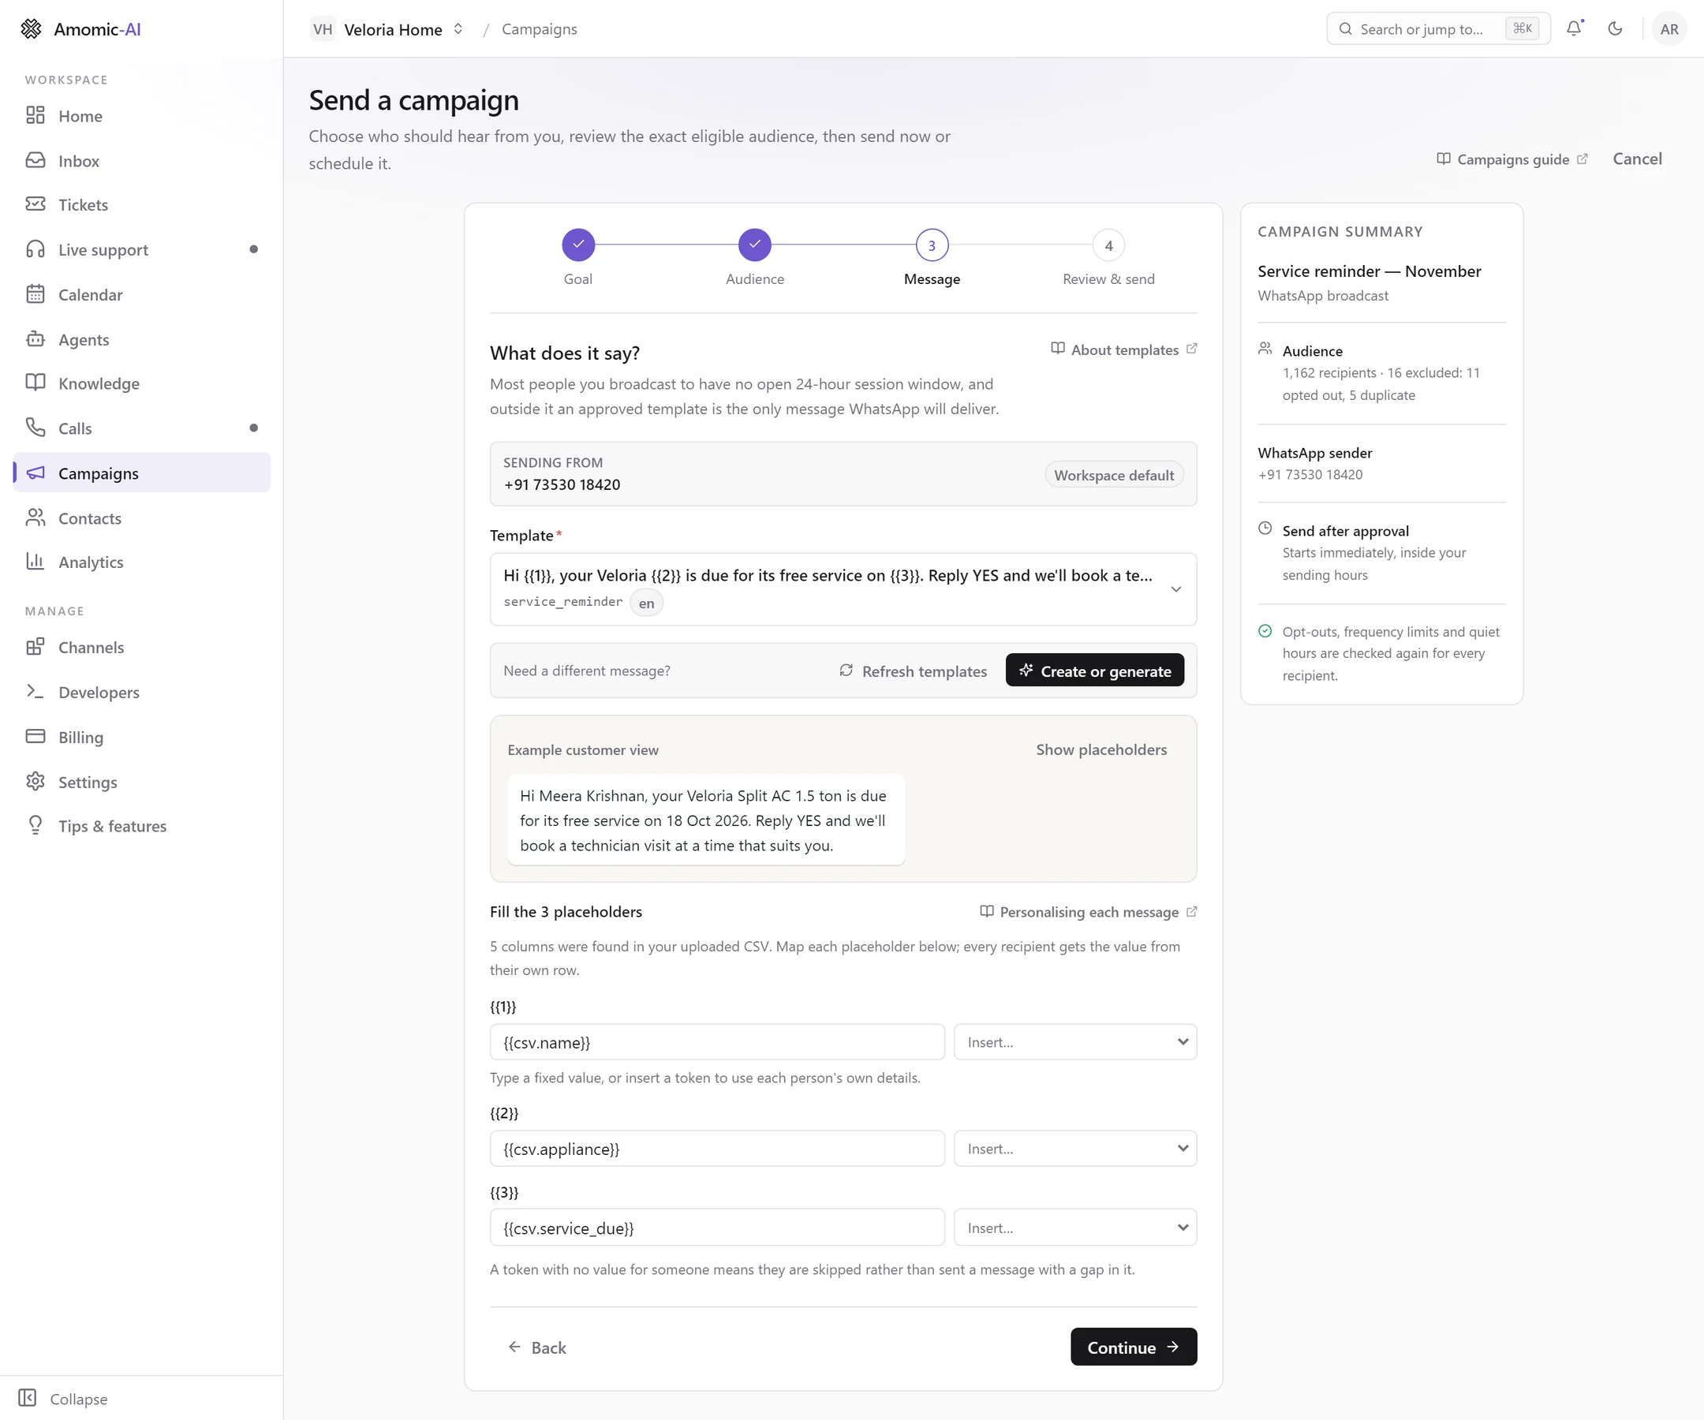
Task: Open Insert dropdown for placeholder {{1}}
Action: (1075, 1042)
